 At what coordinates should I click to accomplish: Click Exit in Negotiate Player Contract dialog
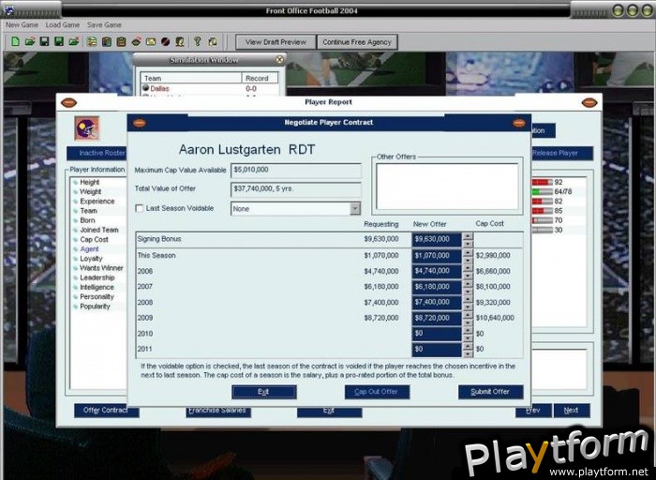click(264, 392)
